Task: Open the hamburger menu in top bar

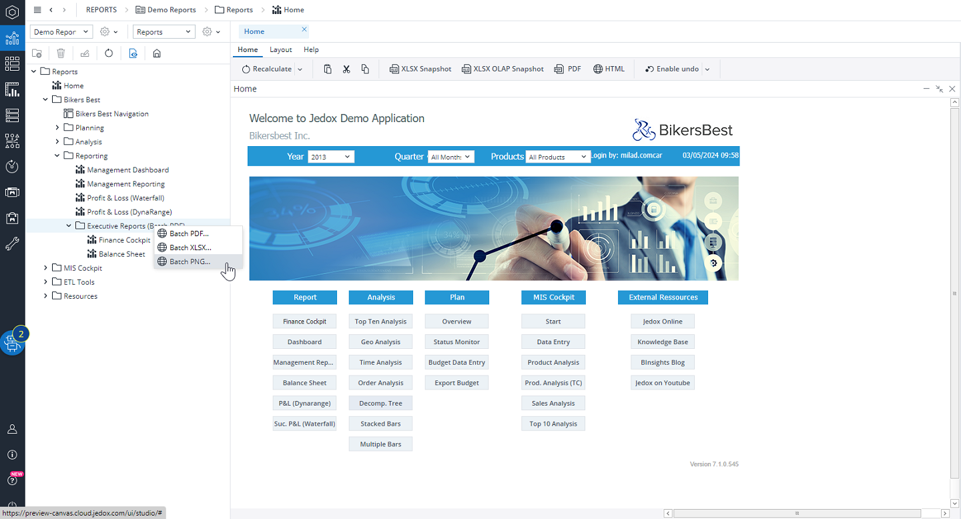Action: click(x=37, y=10)
